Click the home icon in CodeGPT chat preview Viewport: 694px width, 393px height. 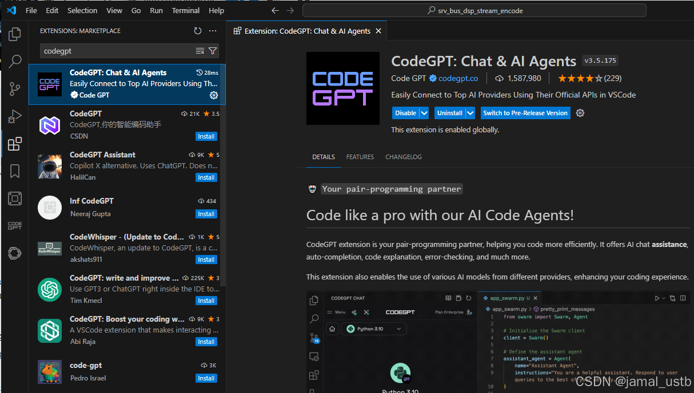(332, 329)
